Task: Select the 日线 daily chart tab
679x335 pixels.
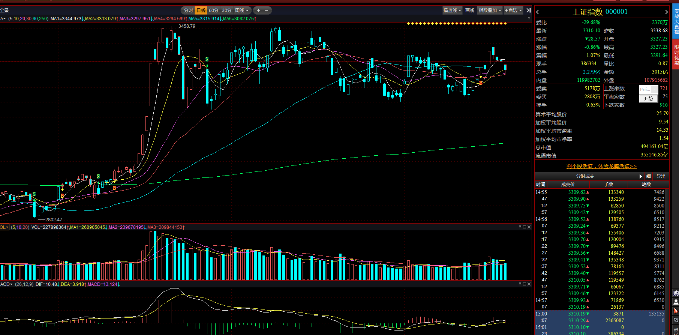Action: (201, 11)
